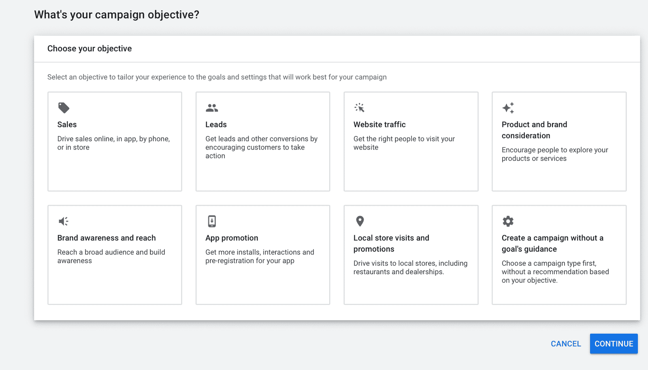The image size is (648, 370).
Task: Select the Sales objective title
Action: (x=67, y=124)
